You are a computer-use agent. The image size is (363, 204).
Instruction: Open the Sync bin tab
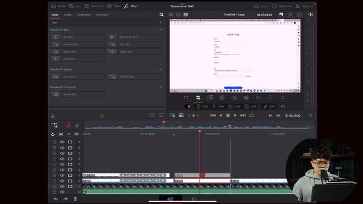74,6
